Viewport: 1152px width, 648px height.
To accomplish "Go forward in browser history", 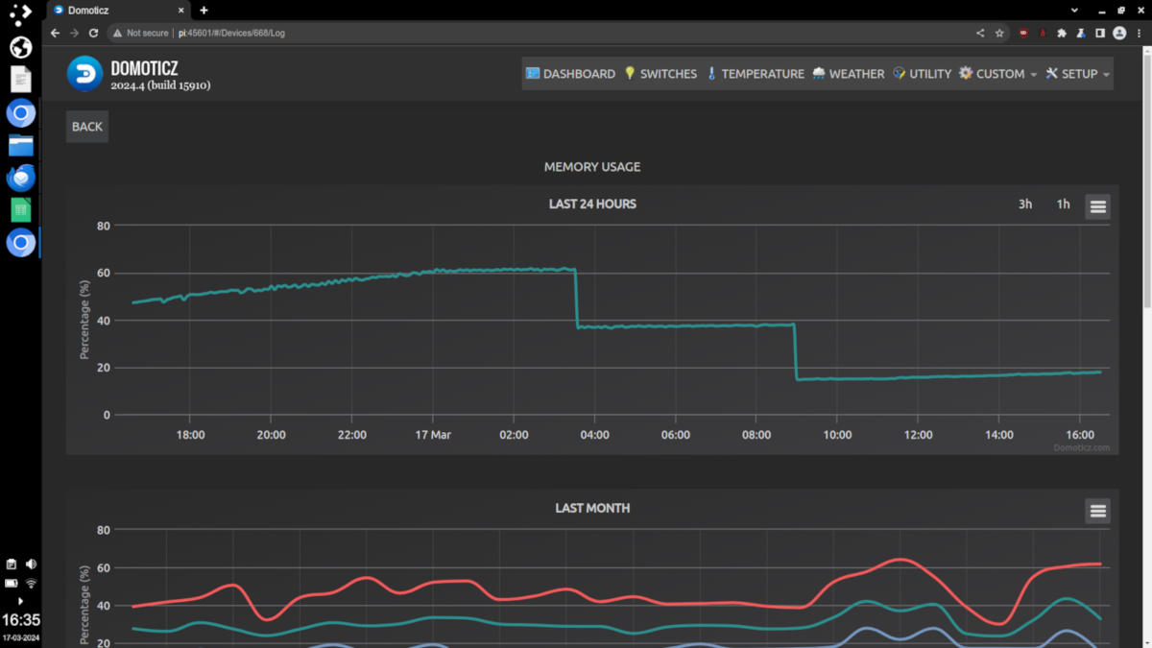I will tap(74, 33).
